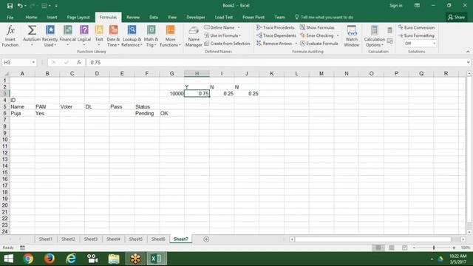
Task: Switch to the Page Layout tab
Action: (x=78, y=17)
